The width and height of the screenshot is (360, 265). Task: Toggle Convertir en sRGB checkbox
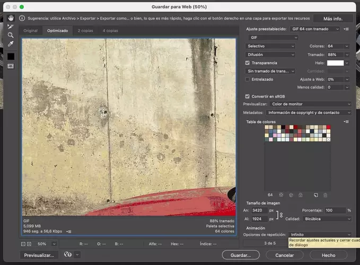tap(247, 96)
